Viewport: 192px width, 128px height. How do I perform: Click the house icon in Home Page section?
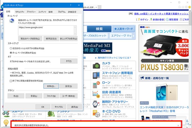coord(12,21)
